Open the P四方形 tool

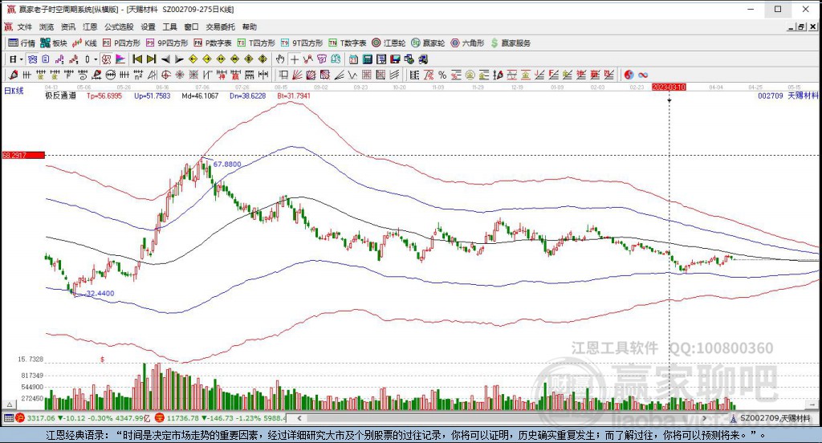[x=122, y=43]
